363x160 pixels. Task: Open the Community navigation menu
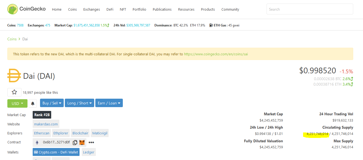230,9
